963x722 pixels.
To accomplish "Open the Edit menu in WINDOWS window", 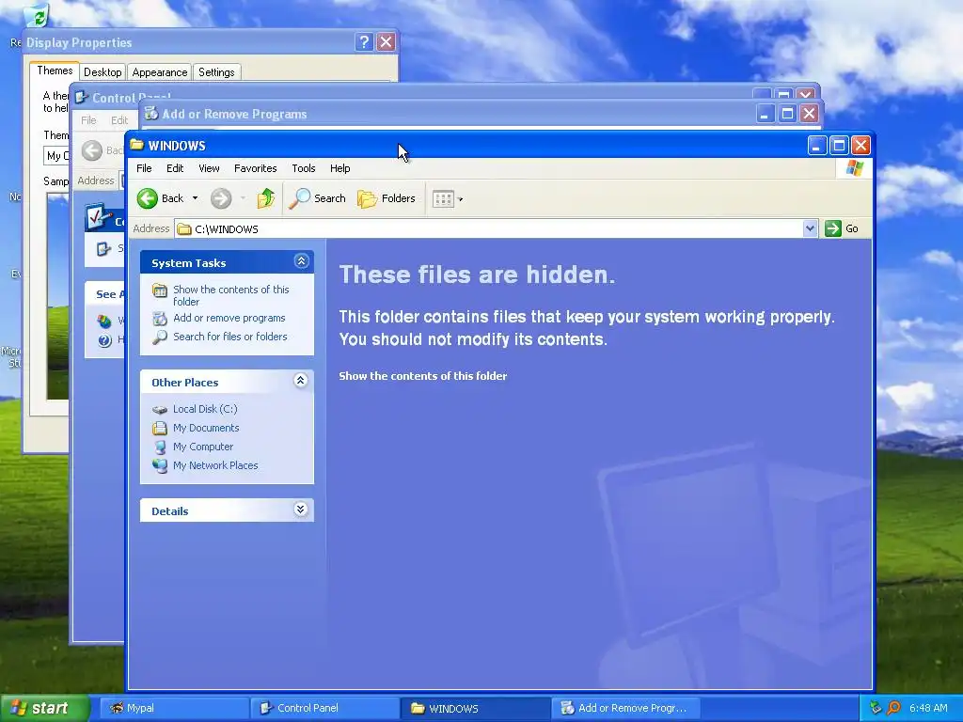I will pos(174,168).
